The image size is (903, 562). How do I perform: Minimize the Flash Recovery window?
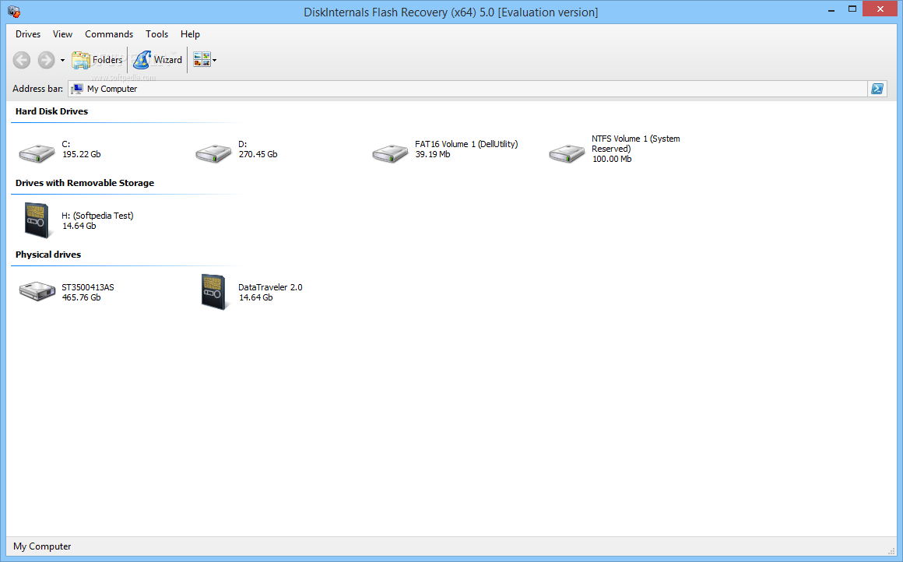click(x=831, y=10)
